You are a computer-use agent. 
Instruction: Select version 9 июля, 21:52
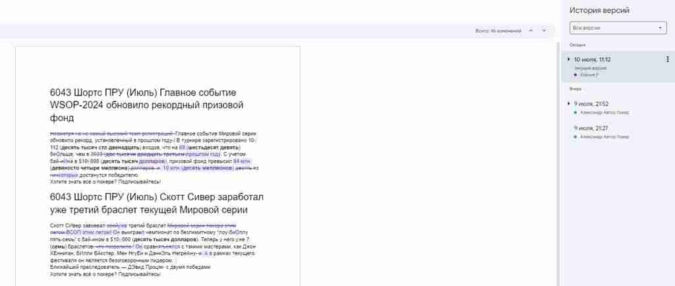click(617, 108)
